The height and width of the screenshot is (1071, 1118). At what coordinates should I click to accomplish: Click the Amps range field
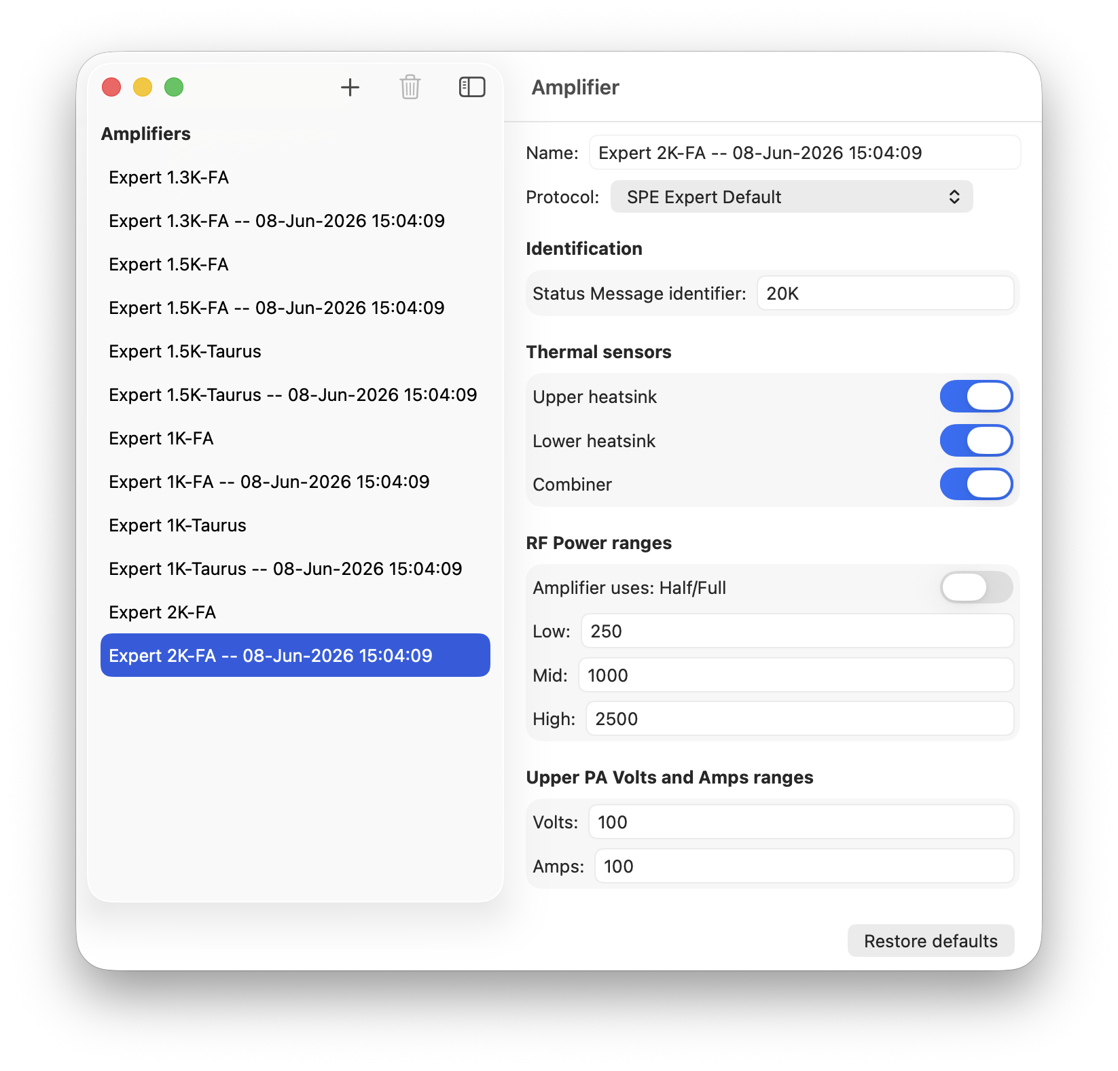tap(804, 866)
